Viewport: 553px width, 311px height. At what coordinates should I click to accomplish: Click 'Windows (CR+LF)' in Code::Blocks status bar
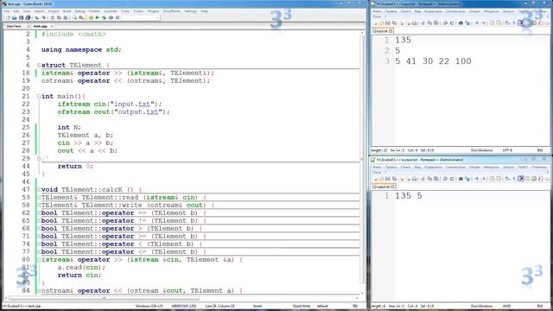pyautogui.click(x=149, y=306)
